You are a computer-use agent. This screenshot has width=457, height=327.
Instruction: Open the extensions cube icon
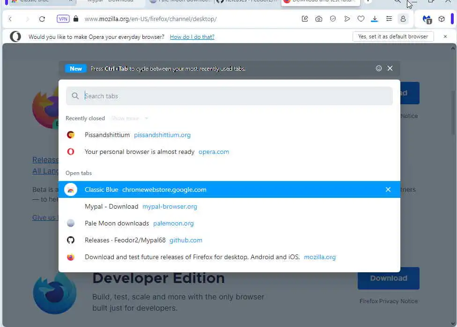(x=442, y=19)
